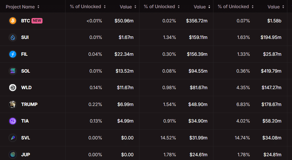Sort by middle % of Unlocked column
This screenshot has width=292, height=160.
162,7
